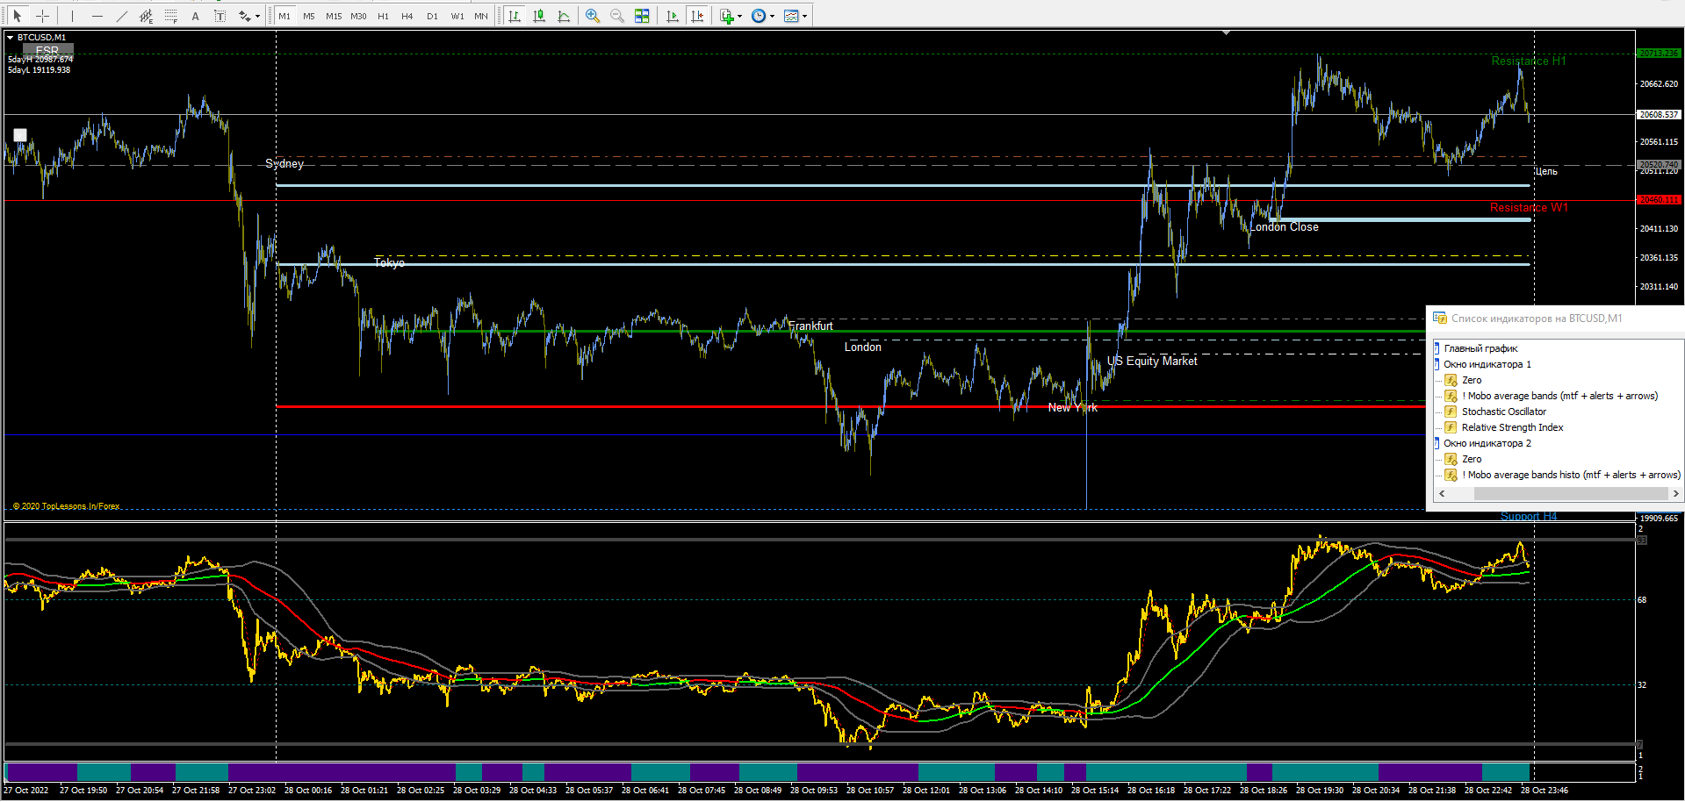Select Zero under Окно индикатора 2
Screen dimensions: 1685x802
[1472, 459]
